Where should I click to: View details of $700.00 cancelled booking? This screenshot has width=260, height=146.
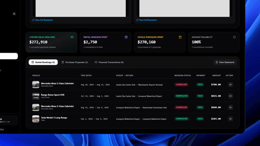(230, 85)
